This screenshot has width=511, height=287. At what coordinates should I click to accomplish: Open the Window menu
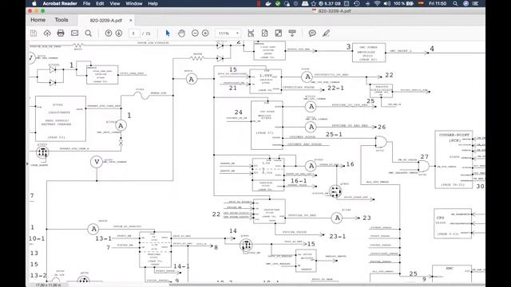click(x=134, y=3)
